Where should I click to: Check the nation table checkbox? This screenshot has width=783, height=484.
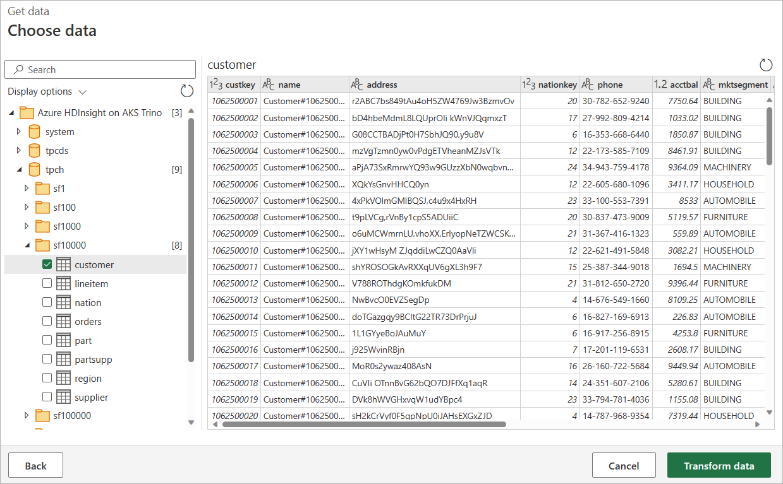pos(47,302)
